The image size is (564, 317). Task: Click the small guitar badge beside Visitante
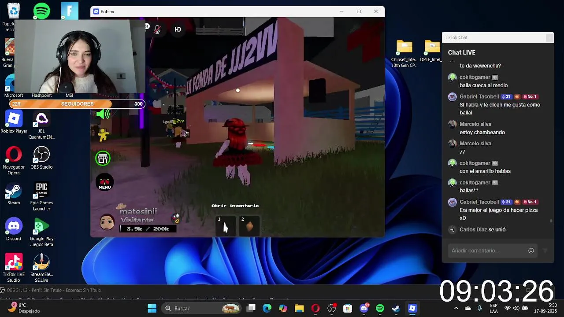tap(176, 218)
